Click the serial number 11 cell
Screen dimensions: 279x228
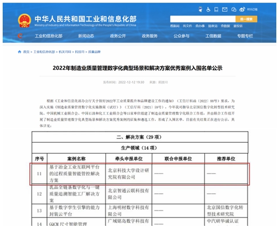(x=40, y=174)
